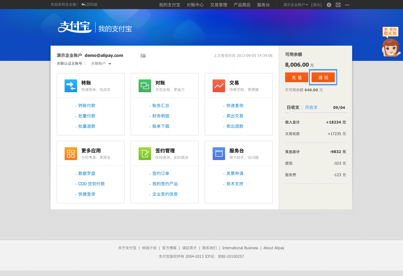Click About Alipay in the footer
The image size is (403, 276).
[274, 248]
